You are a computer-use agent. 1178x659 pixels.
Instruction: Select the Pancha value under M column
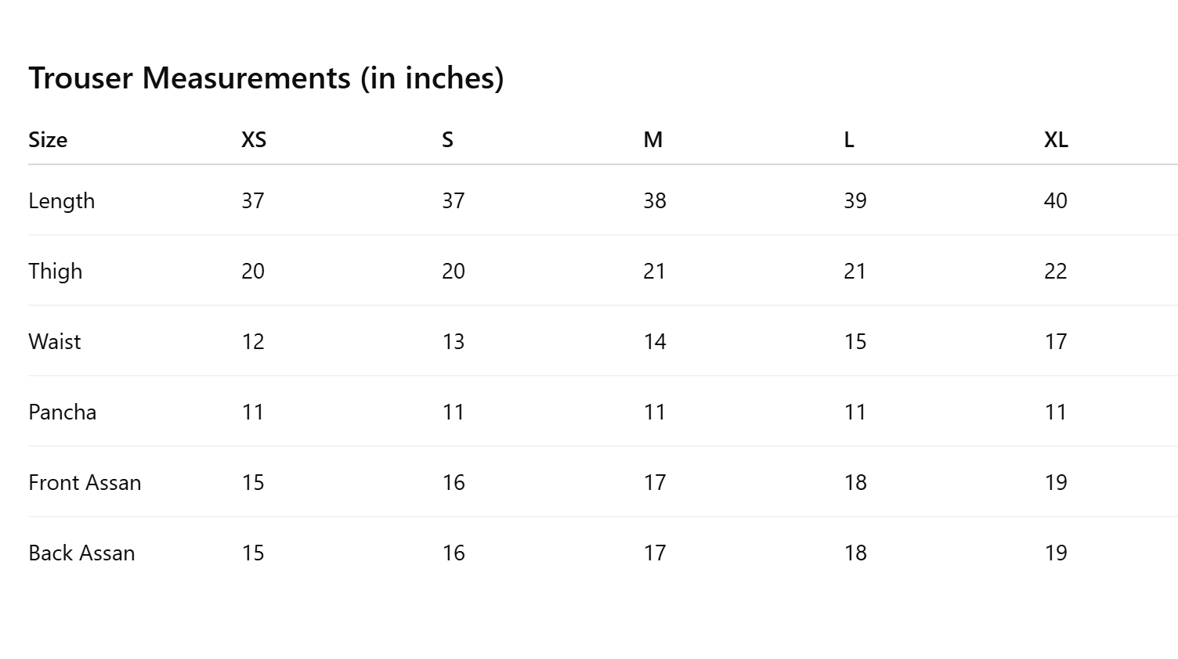pyautogui.click(x=655, y=412)
